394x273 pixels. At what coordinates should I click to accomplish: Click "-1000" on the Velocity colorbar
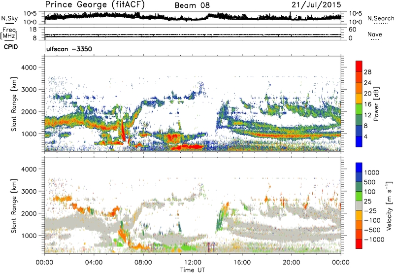[374, 239]
